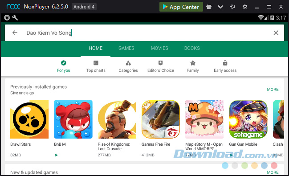Open Categories section

tap(128, 66)
